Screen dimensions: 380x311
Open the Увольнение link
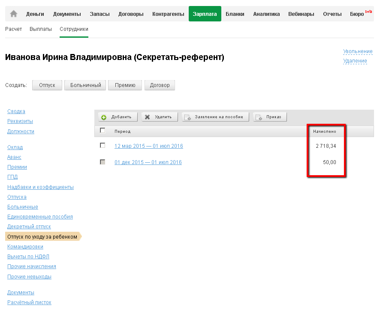(x=358, y=51)
